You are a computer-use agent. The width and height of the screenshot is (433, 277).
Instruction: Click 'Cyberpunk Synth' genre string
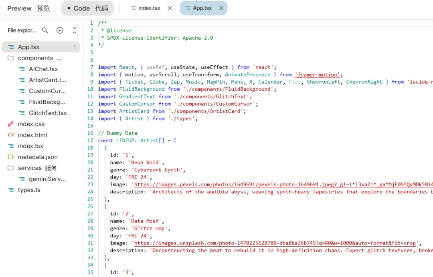[x=157, y=170]
